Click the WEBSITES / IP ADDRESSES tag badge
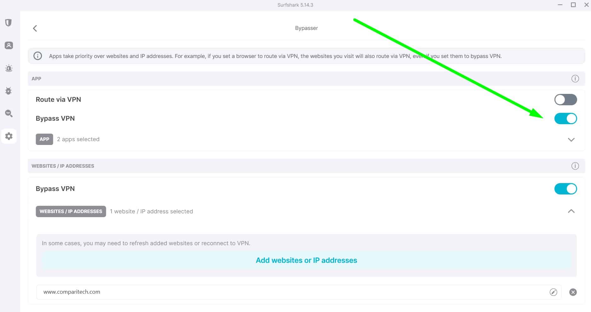 click(71, 211)
